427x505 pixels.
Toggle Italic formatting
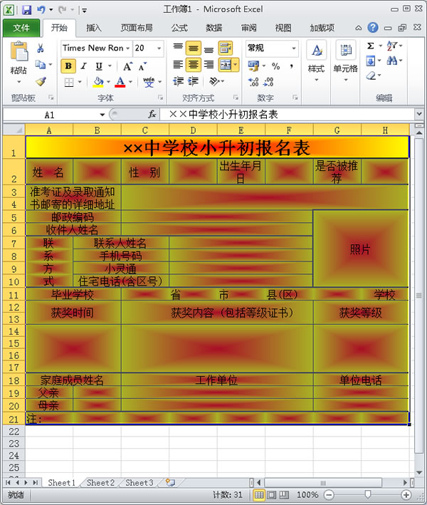83,66
